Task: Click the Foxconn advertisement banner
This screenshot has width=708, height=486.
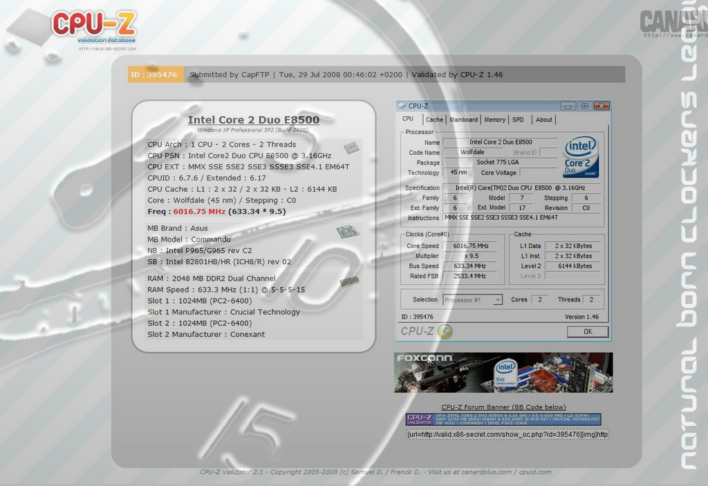Action: coord(503,373)
